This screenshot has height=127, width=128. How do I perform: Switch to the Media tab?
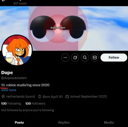coord(109,123)
